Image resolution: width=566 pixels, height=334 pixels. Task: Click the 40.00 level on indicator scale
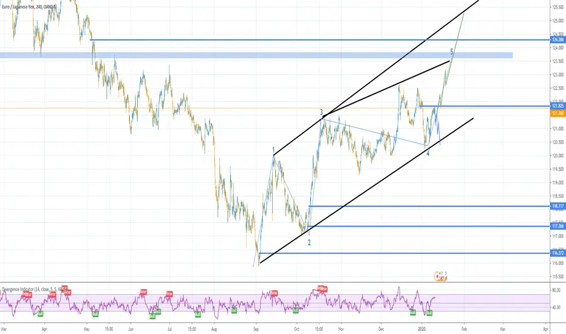tap(556, 307)
